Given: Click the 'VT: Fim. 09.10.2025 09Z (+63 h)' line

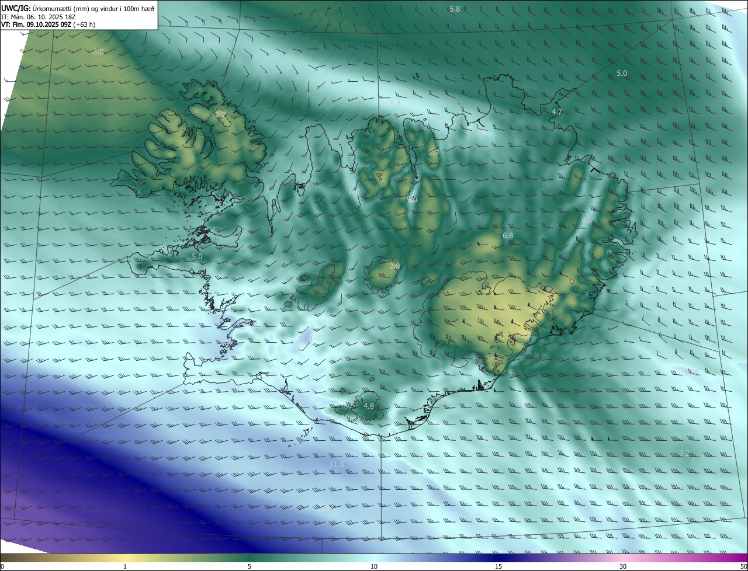Looking at the screenshot, I should pyautogui.click(x=49, y=25).
